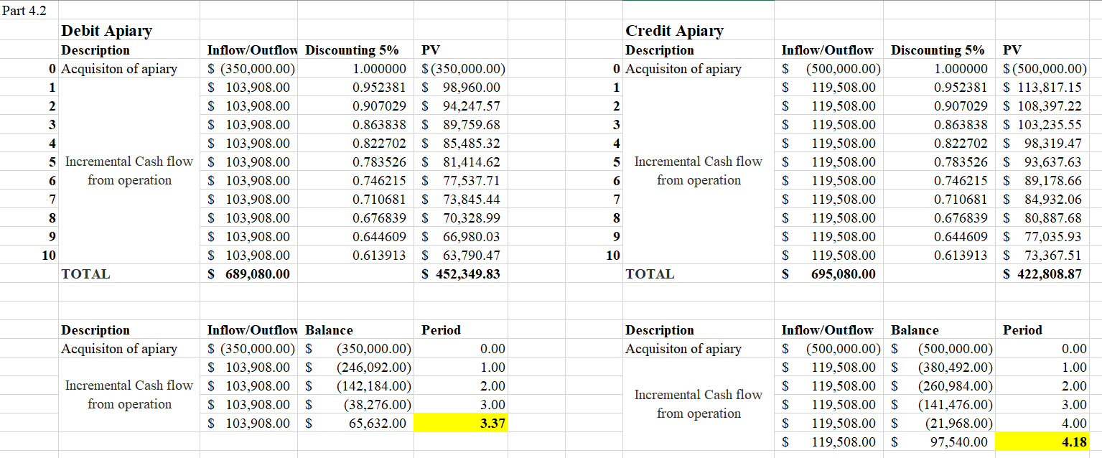Select the 'Part 4.2' cell
The width and height of the screenshot is (1102, 458).
(29, 11)
